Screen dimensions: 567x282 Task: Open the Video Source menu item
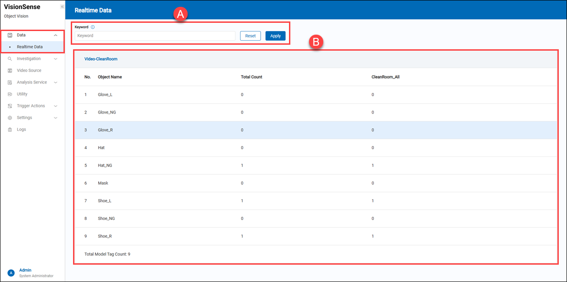pyautogui.click(x=29, y=71)
